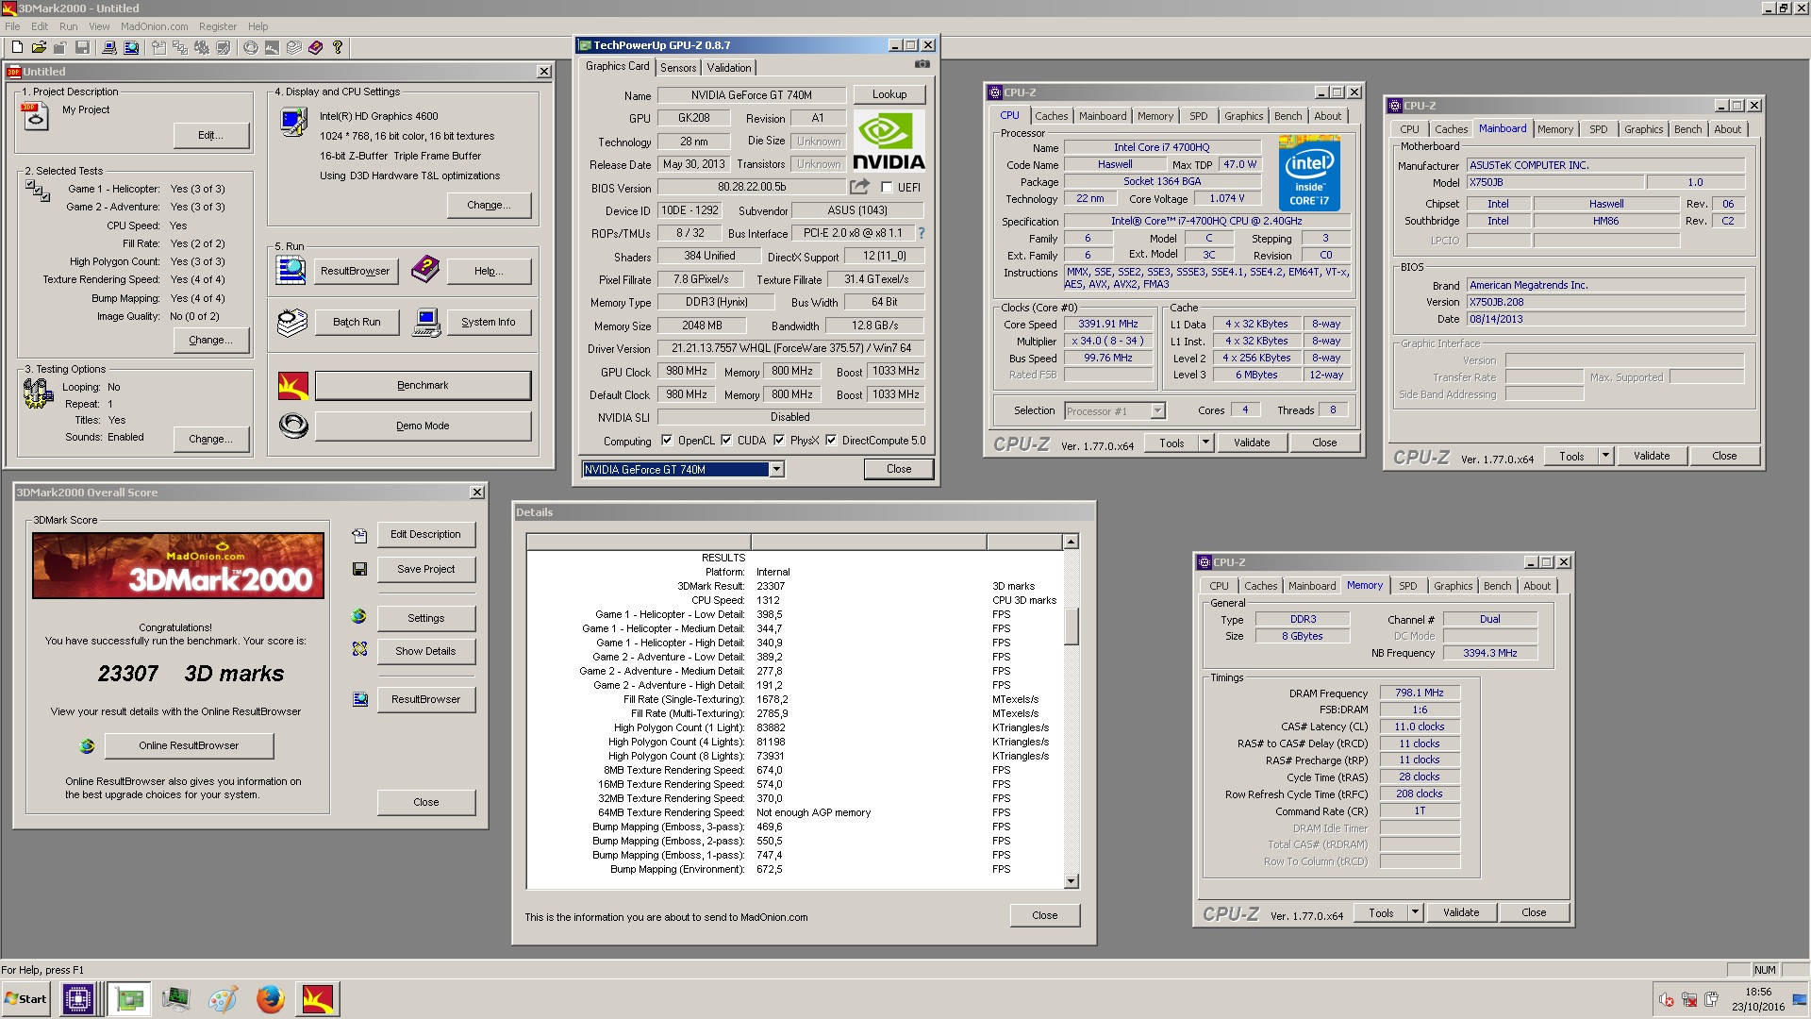Screen dimensions: 1811x1019
Task: Click the taskbar clock showing 18:56
Action: pyautogui.click(x=1758, y=992)
